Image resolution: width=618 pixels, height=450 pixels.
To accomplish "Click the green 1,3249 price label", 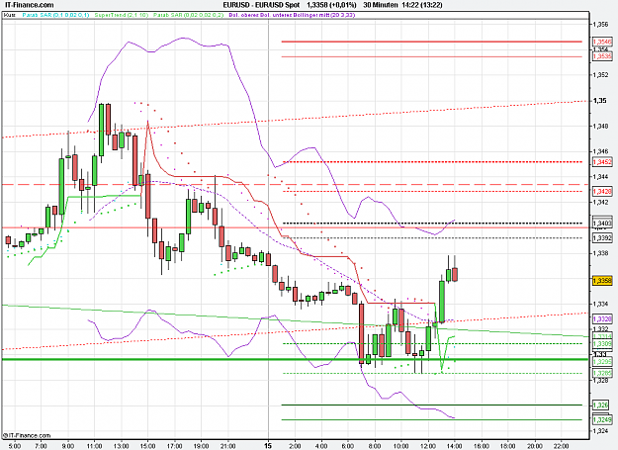I will point(602,419).
